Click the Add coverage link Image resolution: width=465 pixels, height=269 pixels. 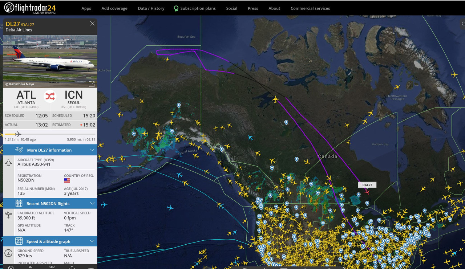114,8
